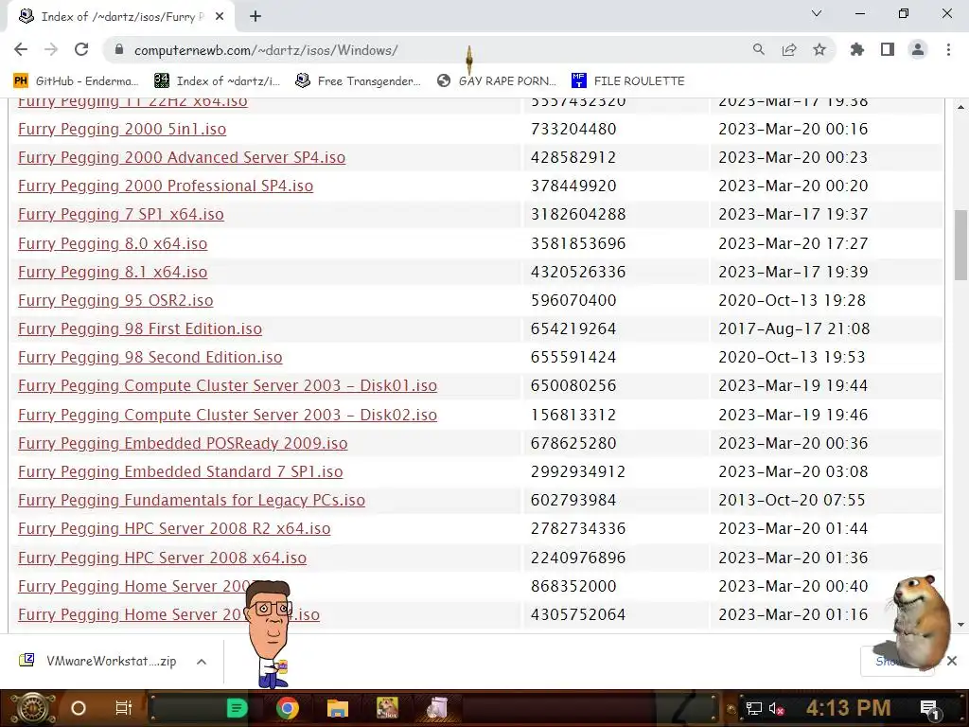
Task: Go back to the previous page
Action: [21, 49]
